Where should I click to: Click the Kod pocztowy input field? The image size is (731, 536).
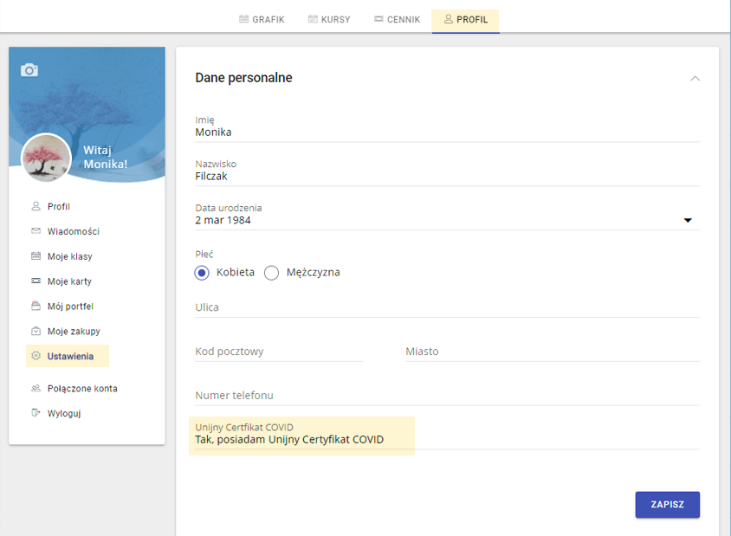279,352
